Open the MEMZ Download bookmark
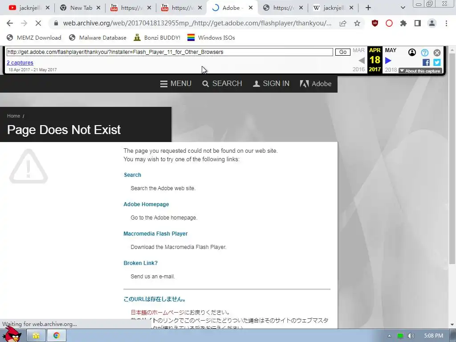This screenshot has height=342, width=456. pyautogui.click(x=34, y=37)
